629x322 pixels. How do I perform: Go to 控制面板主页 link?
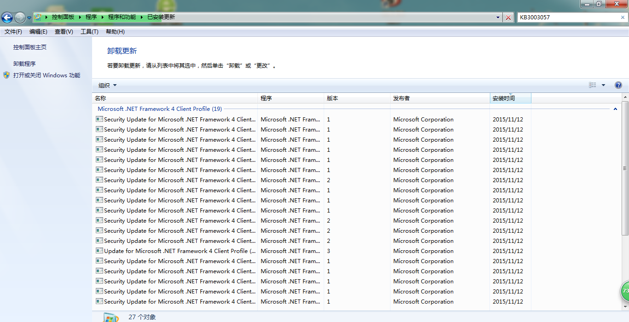coord(30,47)
